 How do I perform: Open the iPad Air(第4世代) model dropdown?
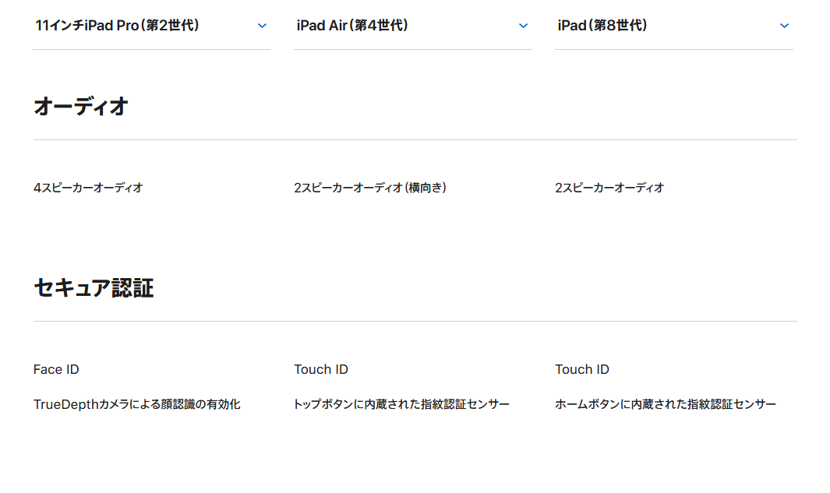coord(352,26)
